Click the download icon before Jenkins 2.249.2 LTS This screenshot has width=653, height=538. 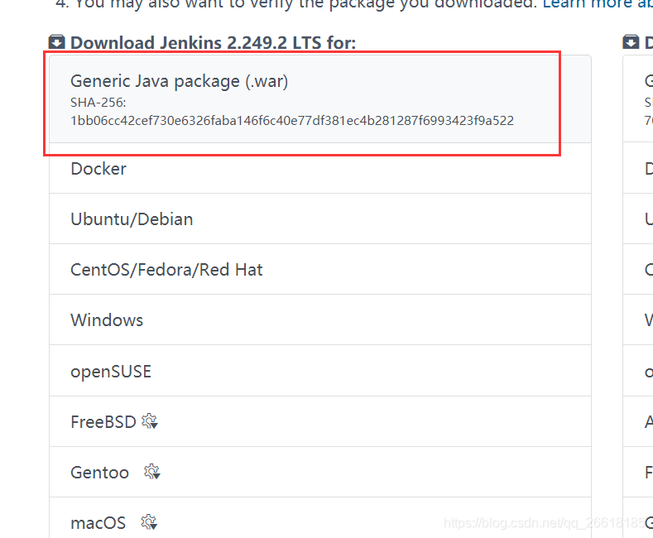(x=56, y=42)
